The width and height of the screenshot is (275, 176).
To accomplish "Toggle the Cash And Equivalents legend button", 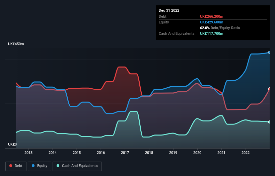I will pos(77,166).
